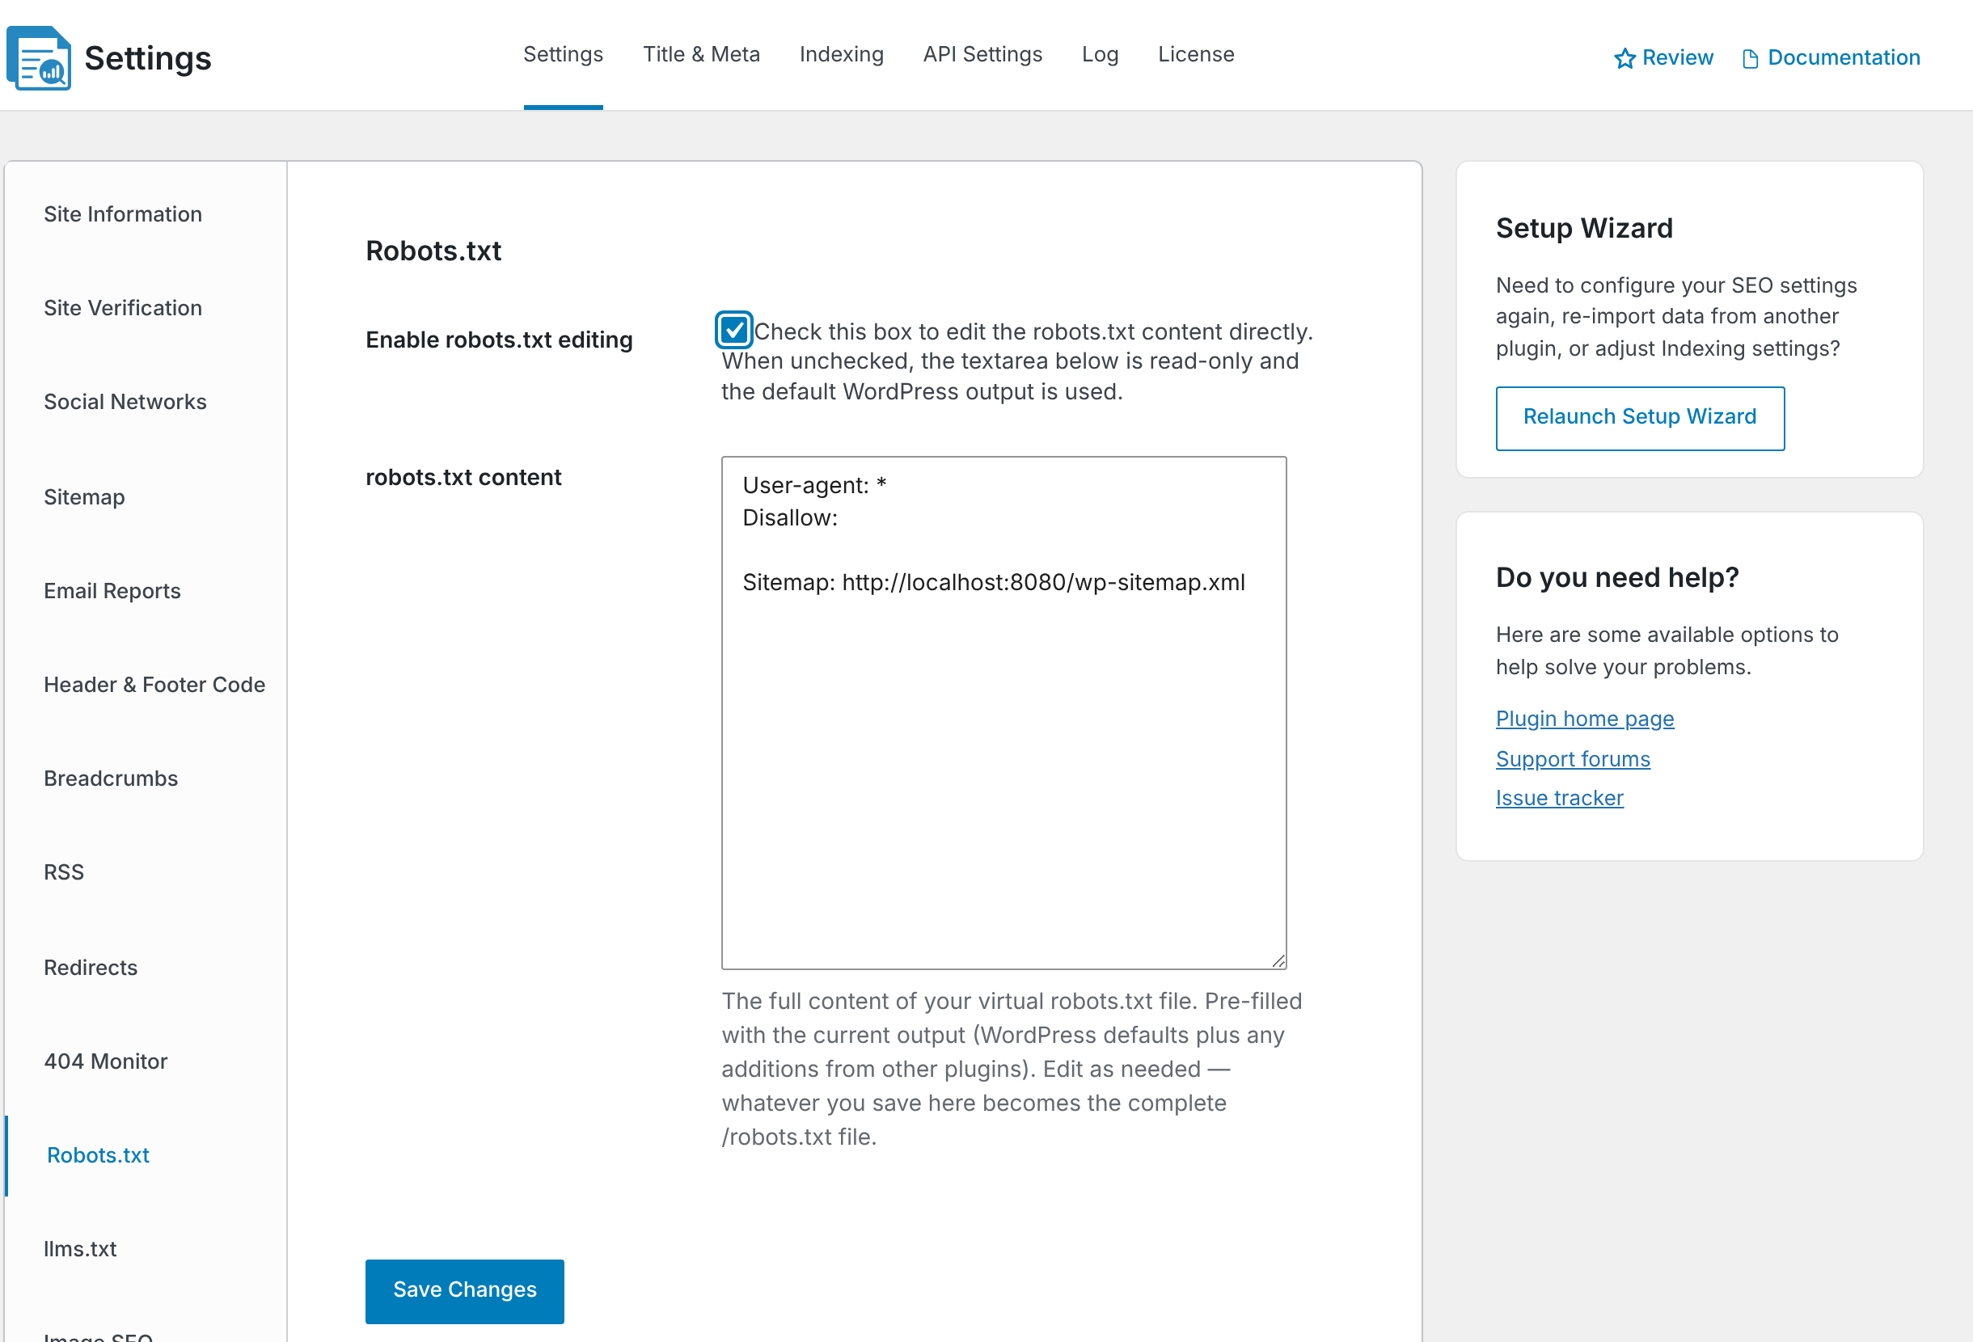Click inside the robots.txt content textarea

[x=1003, y=713]
